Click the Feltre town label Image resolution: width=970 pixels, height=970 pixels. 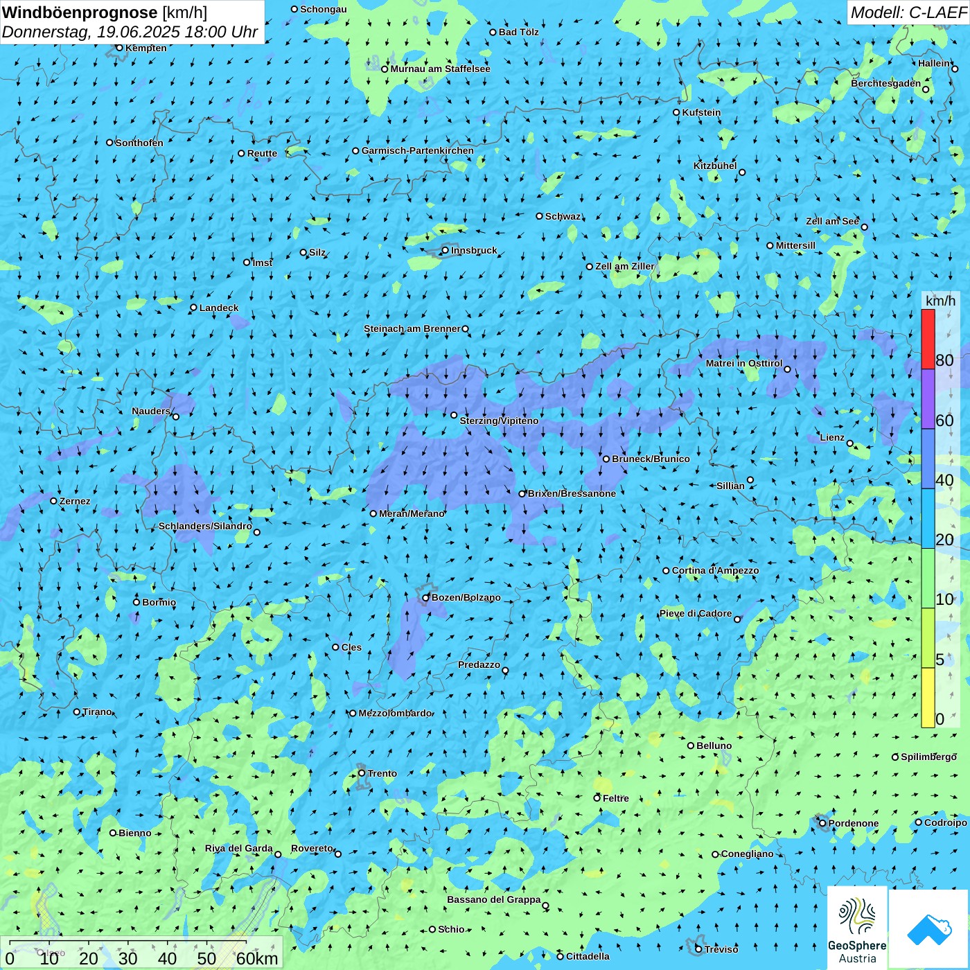[x=615, y=798]
